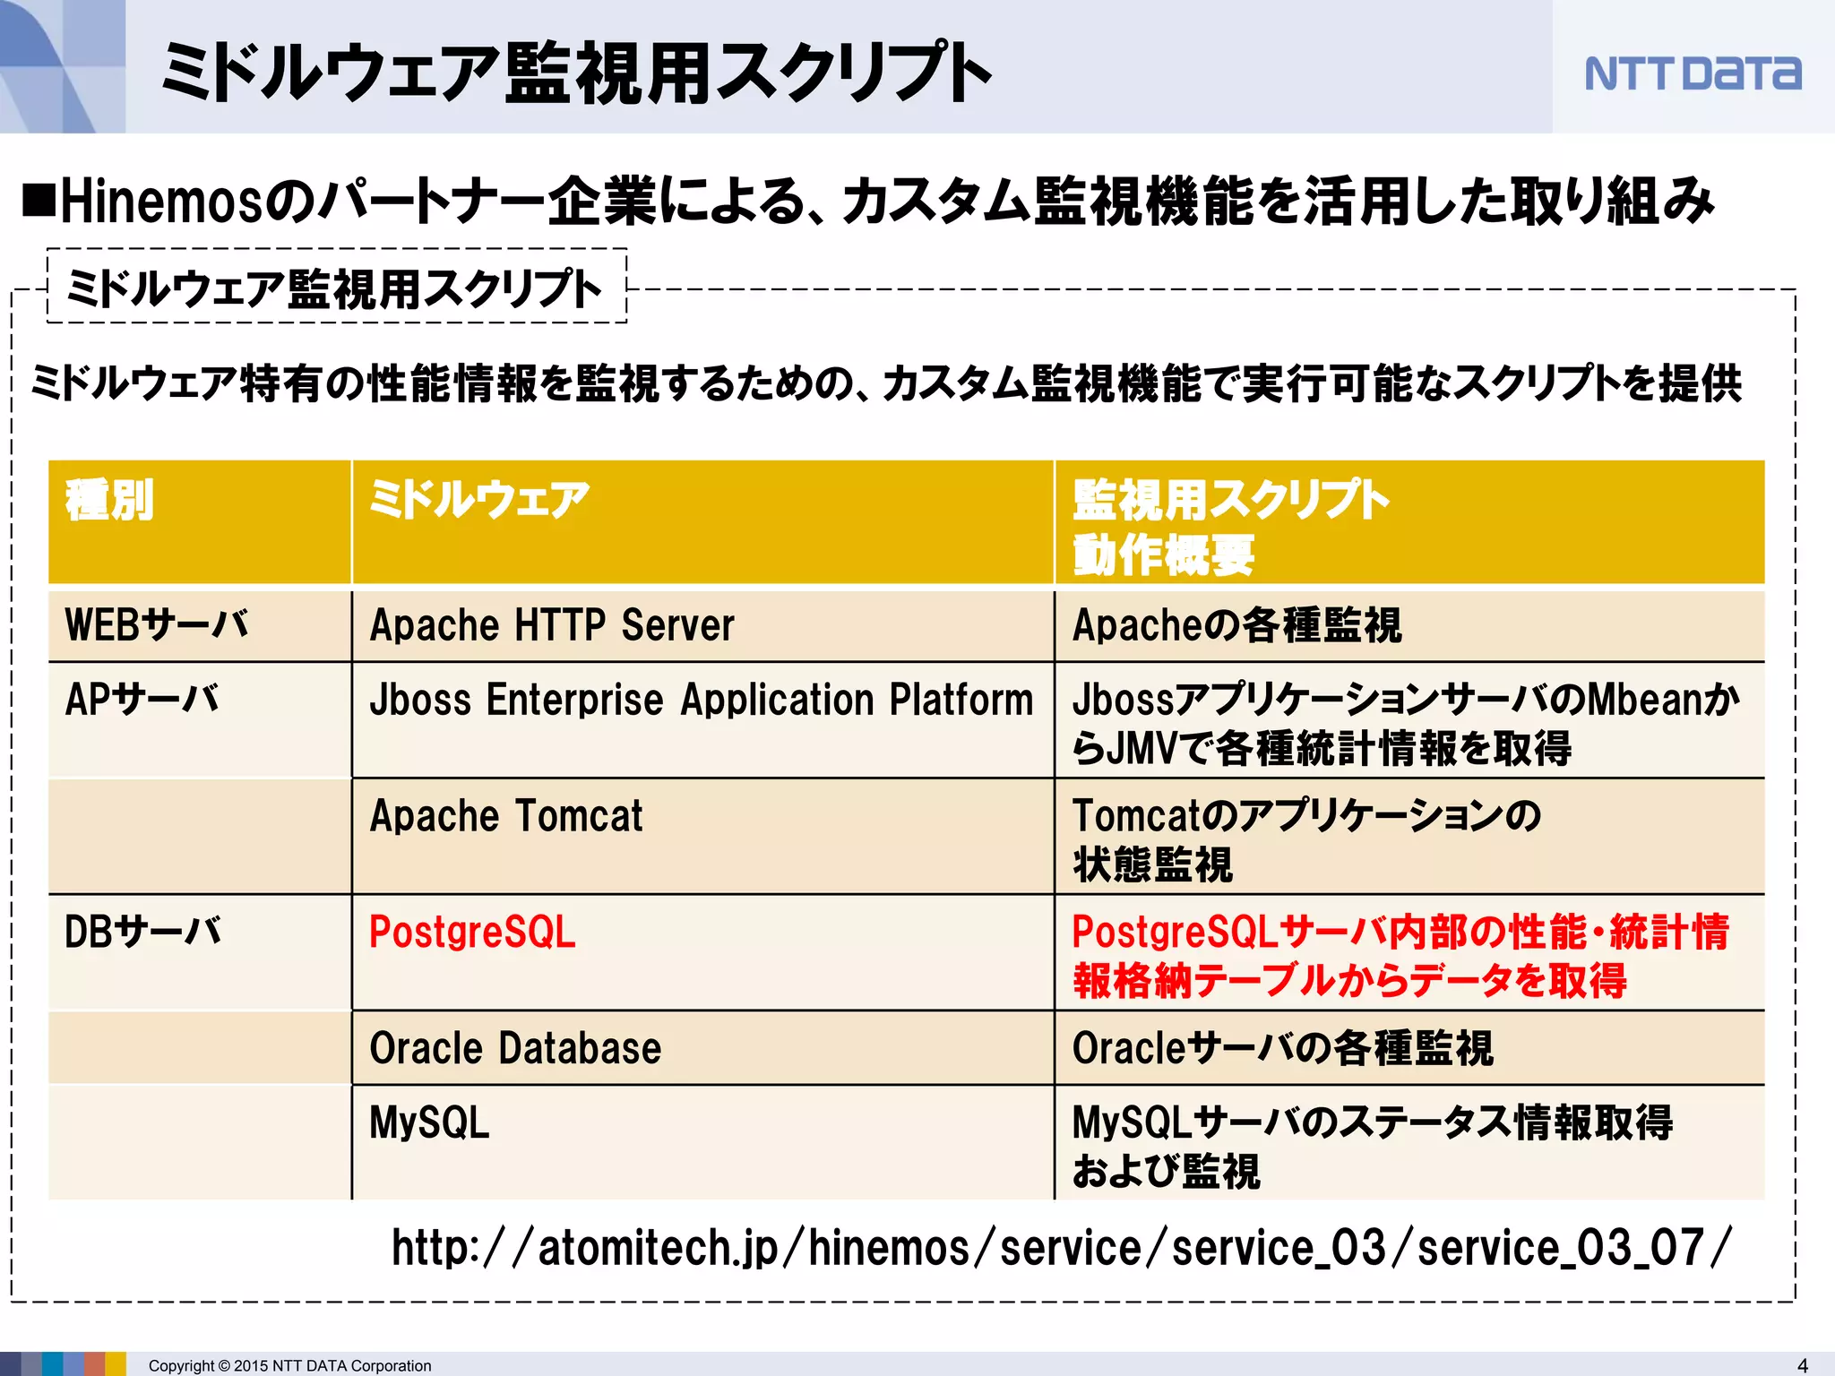Click the NTT DATA logo
1835x1376 pixels.
point(1693,73)
